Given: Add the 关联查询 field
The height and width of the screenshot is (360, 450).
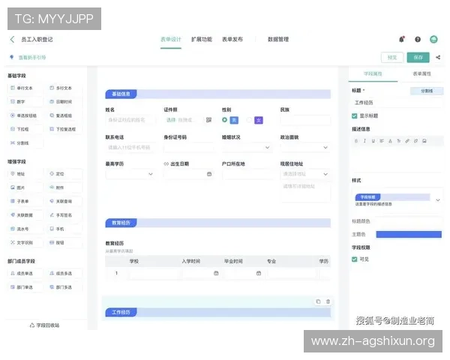Looking at the screenshot, I should [64, 201].
